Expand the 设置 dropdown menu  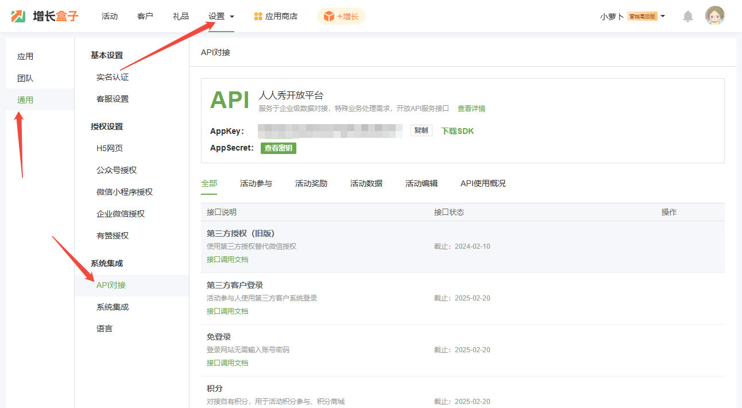(x=222, y=16)
